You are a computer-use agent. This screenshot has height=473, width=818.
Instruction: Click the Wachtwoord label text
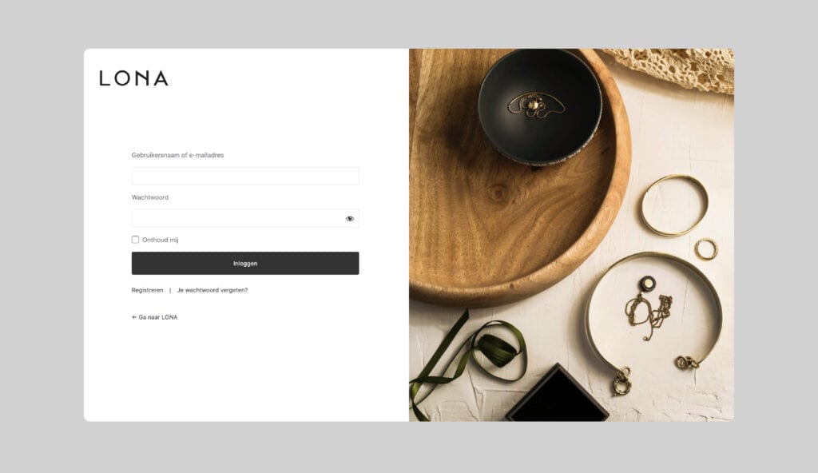click(x=149, y=197)
